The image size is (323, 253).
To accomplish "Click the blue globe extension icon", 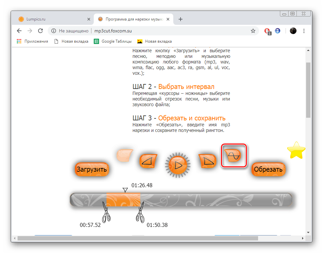I will 277,31.
